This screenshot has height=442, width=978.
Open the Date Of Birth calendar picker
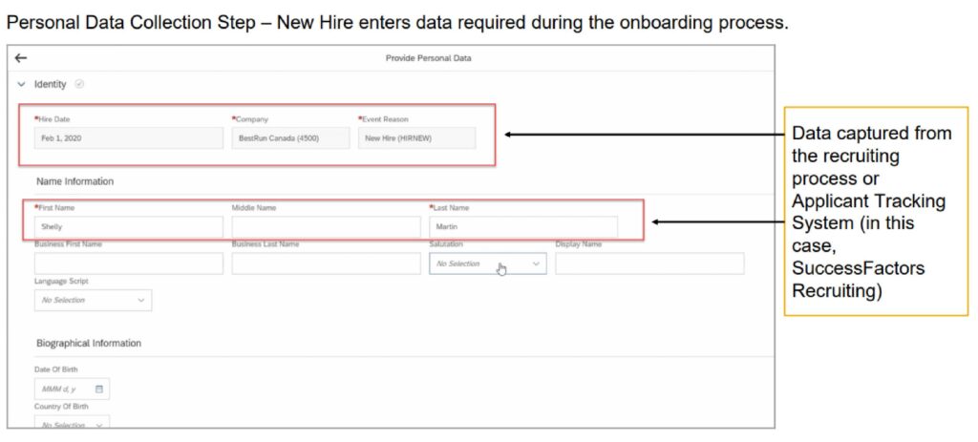pyautogui.click(x=99, y=389)
